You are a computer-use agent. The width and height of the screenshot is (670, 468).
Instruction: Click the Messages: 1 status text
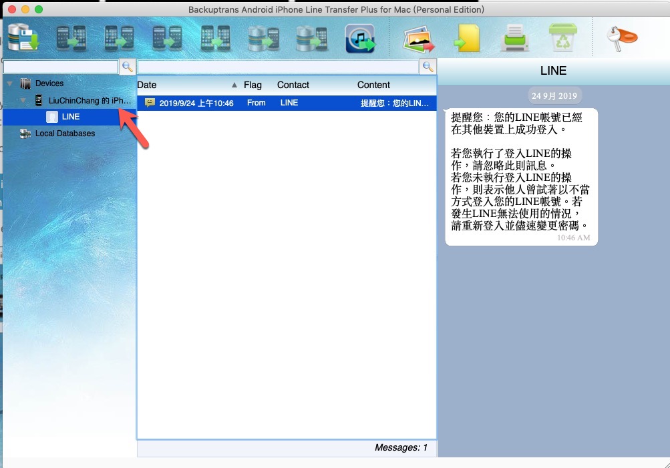(x=401, y=447)
